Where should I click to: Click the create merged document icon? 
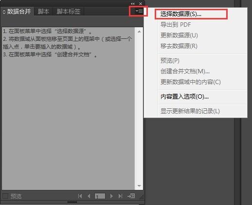(x=131, y=196)
